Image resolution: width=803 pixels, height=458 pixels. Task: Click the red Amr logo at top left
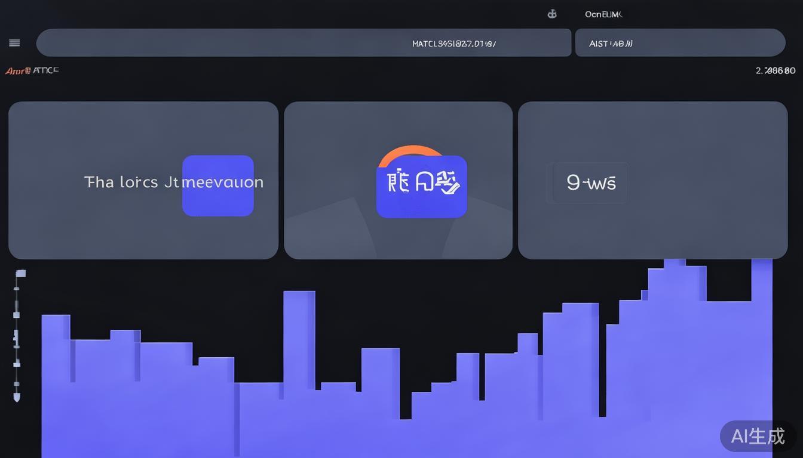(x=17, y=71)
